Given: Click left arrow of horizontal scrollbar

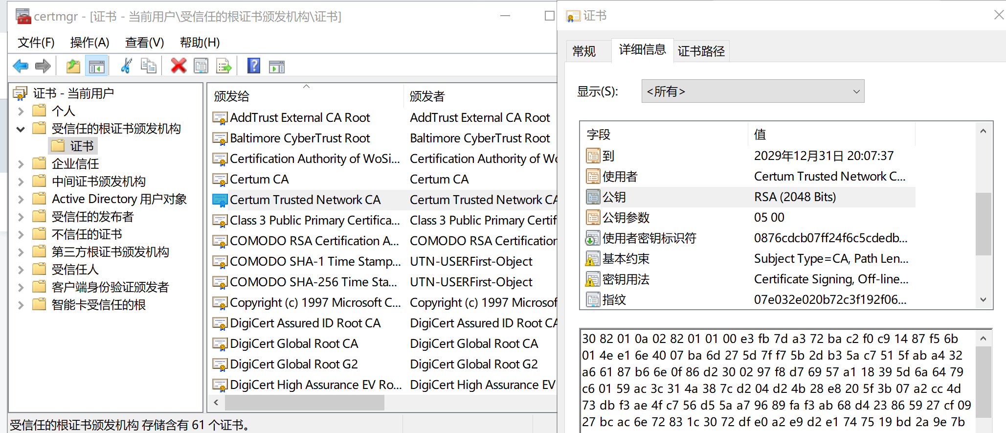Looking at the screenshot, I should point(216,403).
